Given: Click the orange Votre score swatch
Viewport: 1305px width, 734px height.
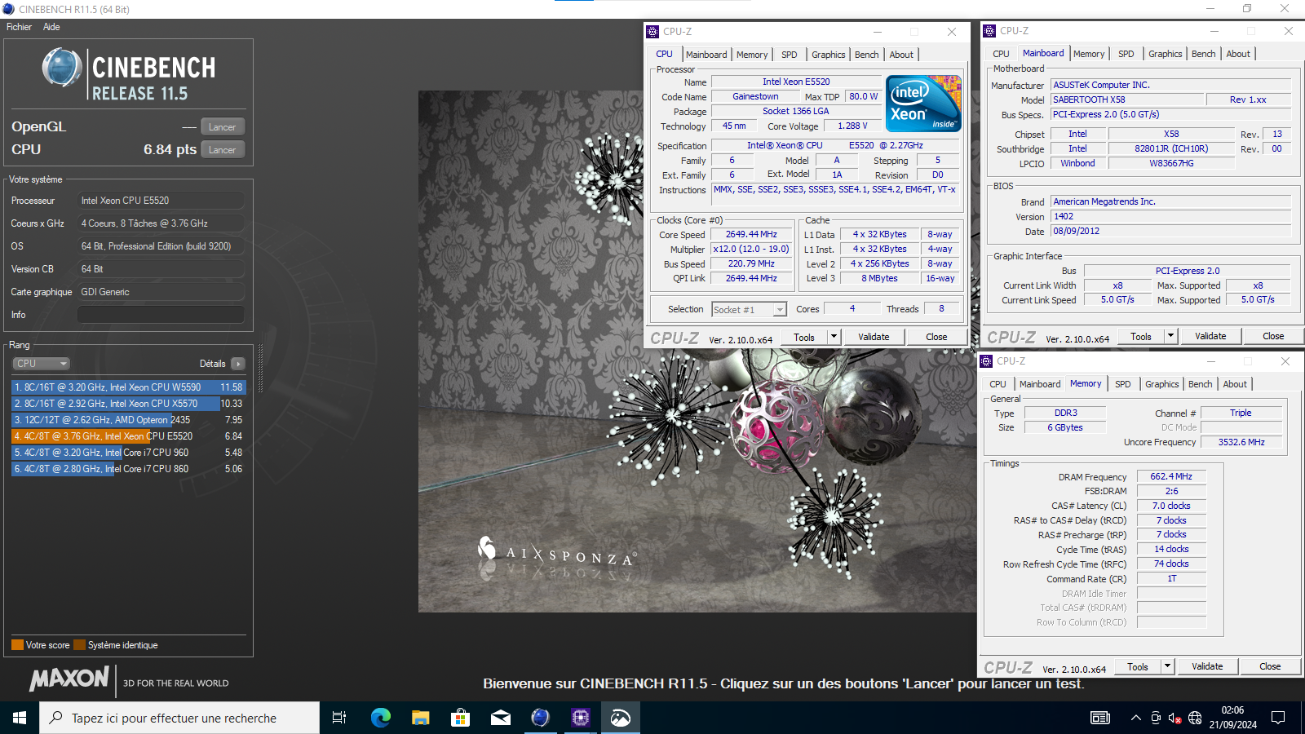Looking at the screenshot, I should 17,645.
